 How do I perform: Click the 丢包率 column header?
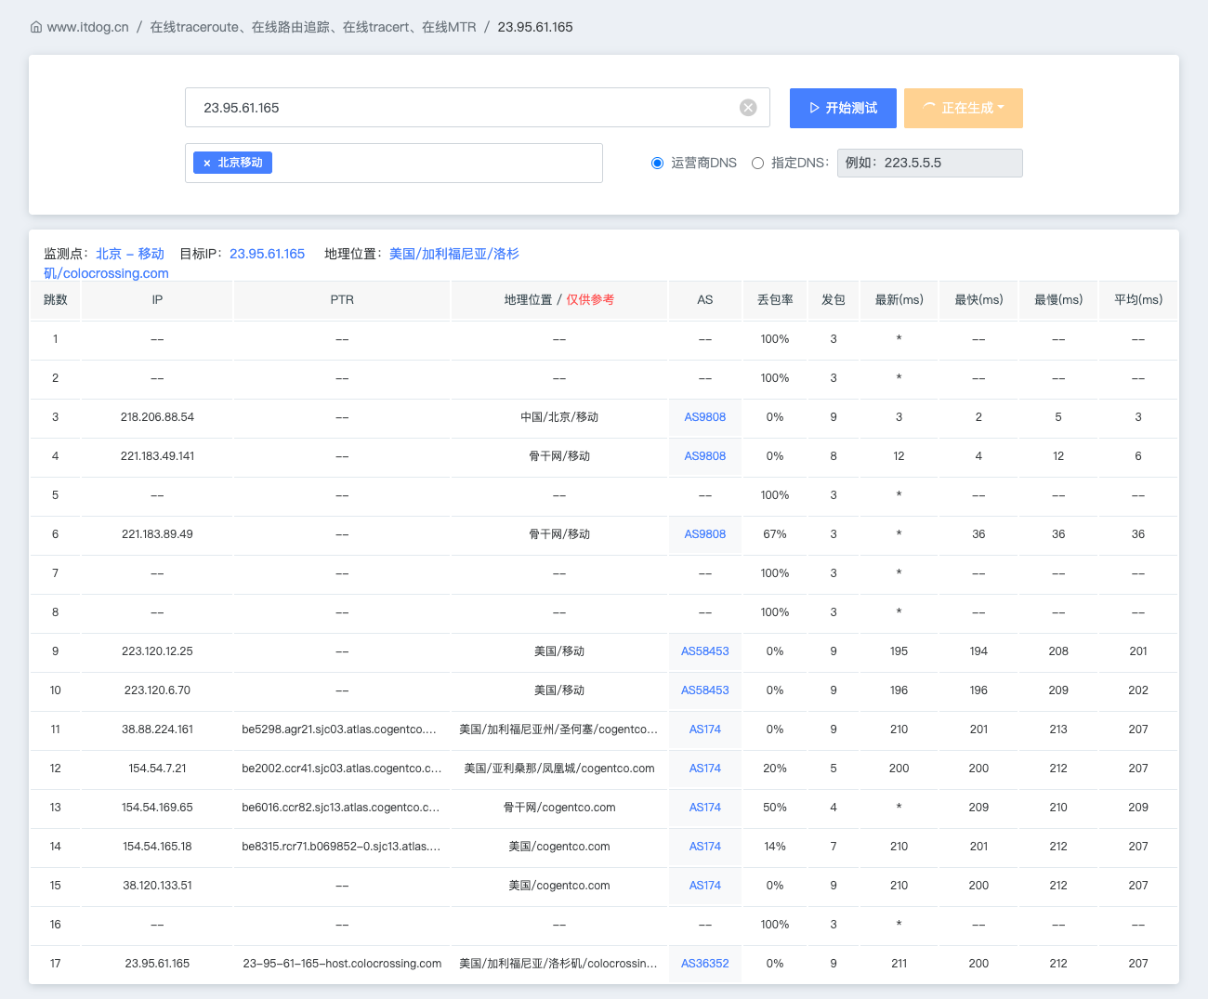775,300
